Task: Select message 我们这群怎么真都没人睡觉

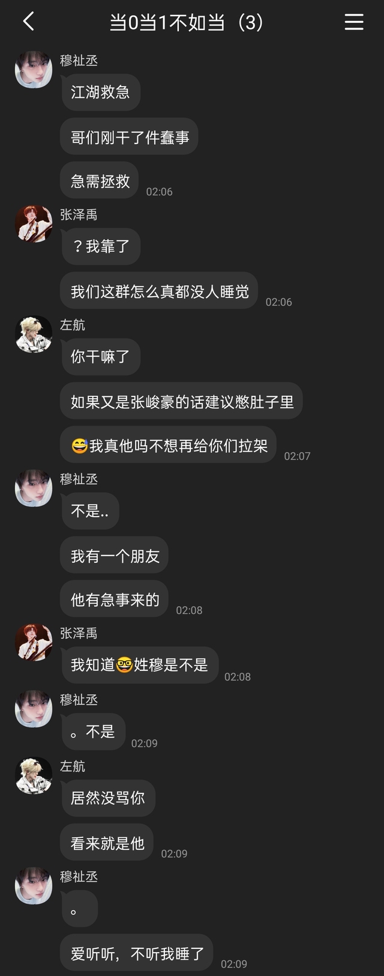Action: coord(159,291)
